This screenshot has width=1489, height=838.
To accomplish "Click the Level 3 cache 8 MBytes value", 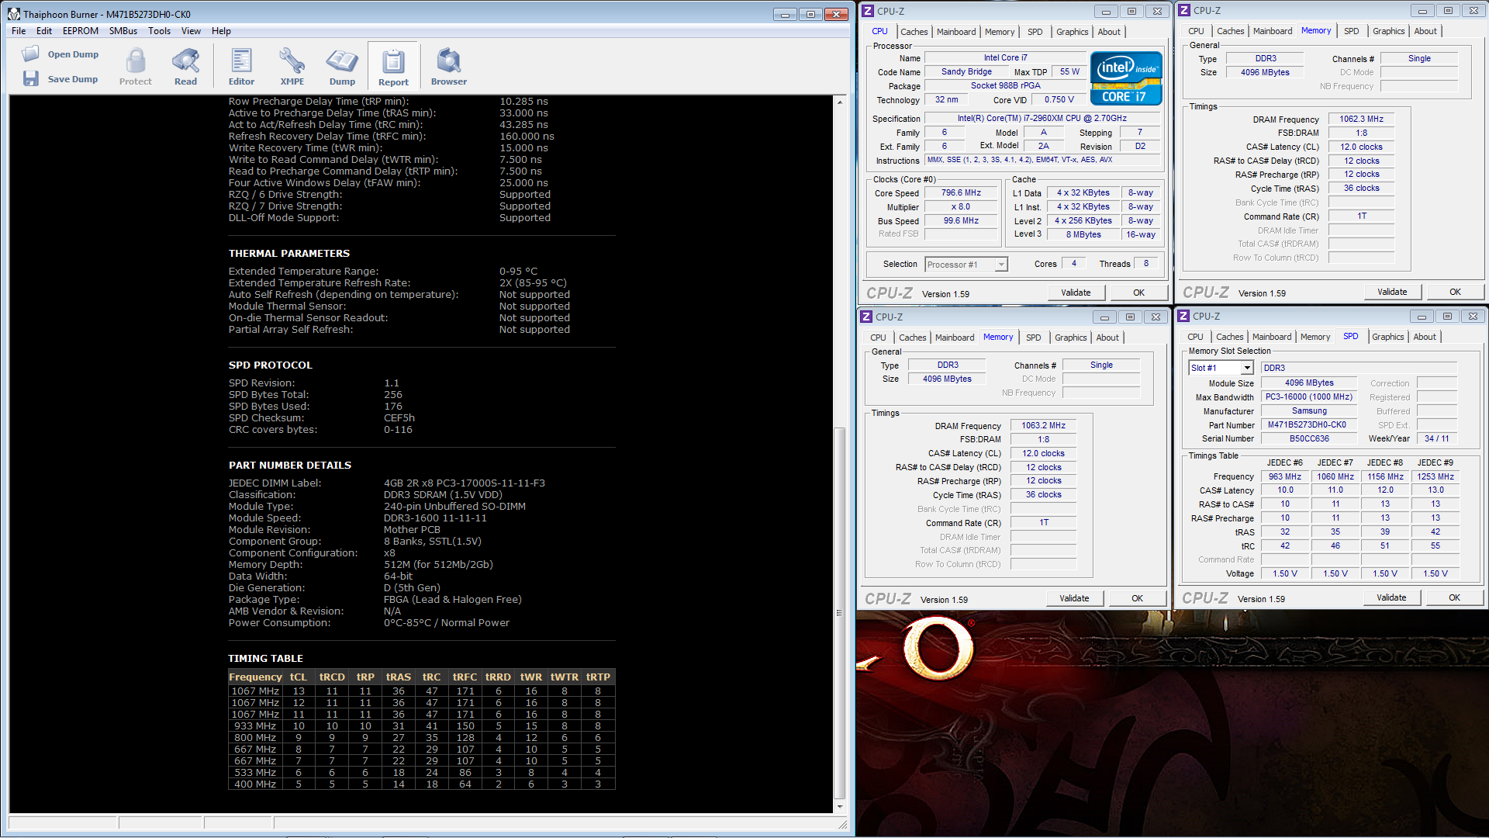I will click(1083, 234).
